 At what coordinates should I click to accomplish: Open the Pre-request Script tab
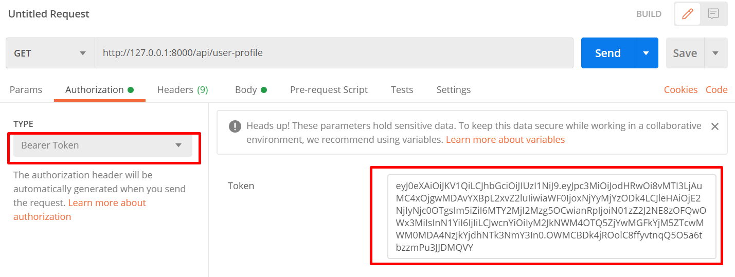[x=329, y=90]
